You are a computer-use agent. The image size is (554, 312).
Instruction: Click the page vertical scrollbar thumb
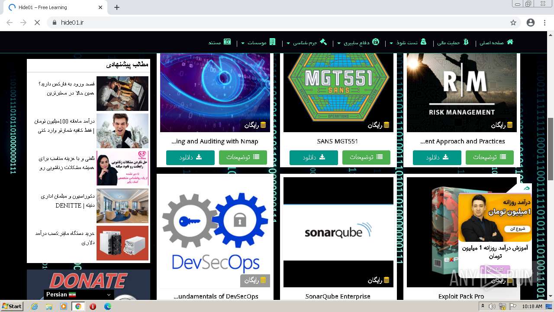pos(551,149)
